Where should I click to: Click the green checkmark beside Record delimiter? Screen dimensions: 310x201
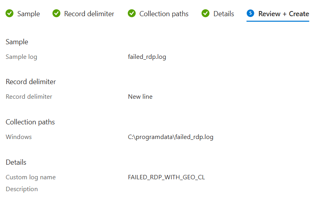(56, 13)
